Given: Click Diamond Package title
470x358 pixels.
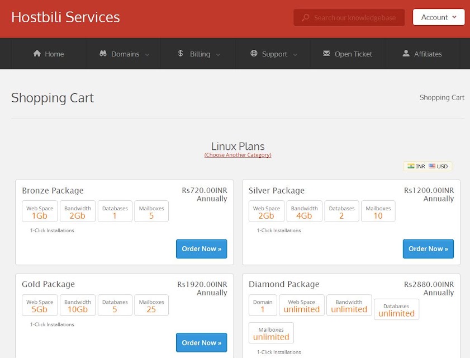Looking at the screenshot, I should coord(284,284).
